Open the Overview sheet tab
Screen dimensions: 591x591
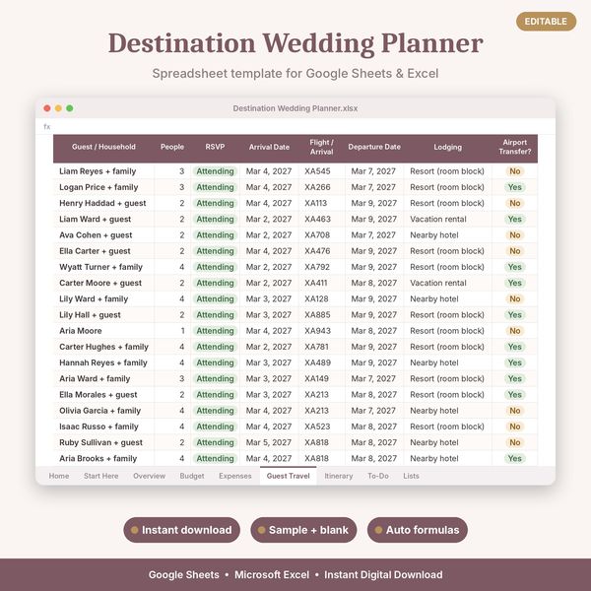click(x=150, y=476)
